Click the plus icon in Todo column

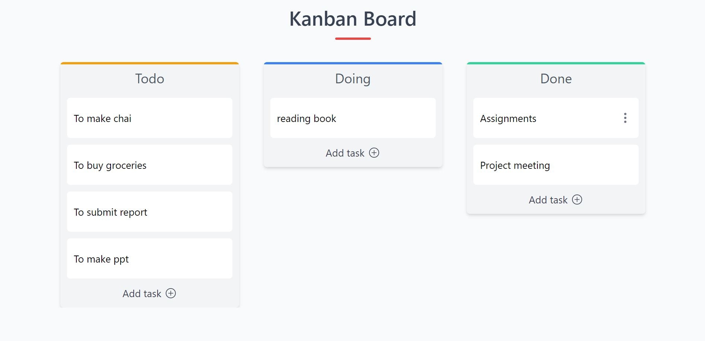tap(171, 293)
